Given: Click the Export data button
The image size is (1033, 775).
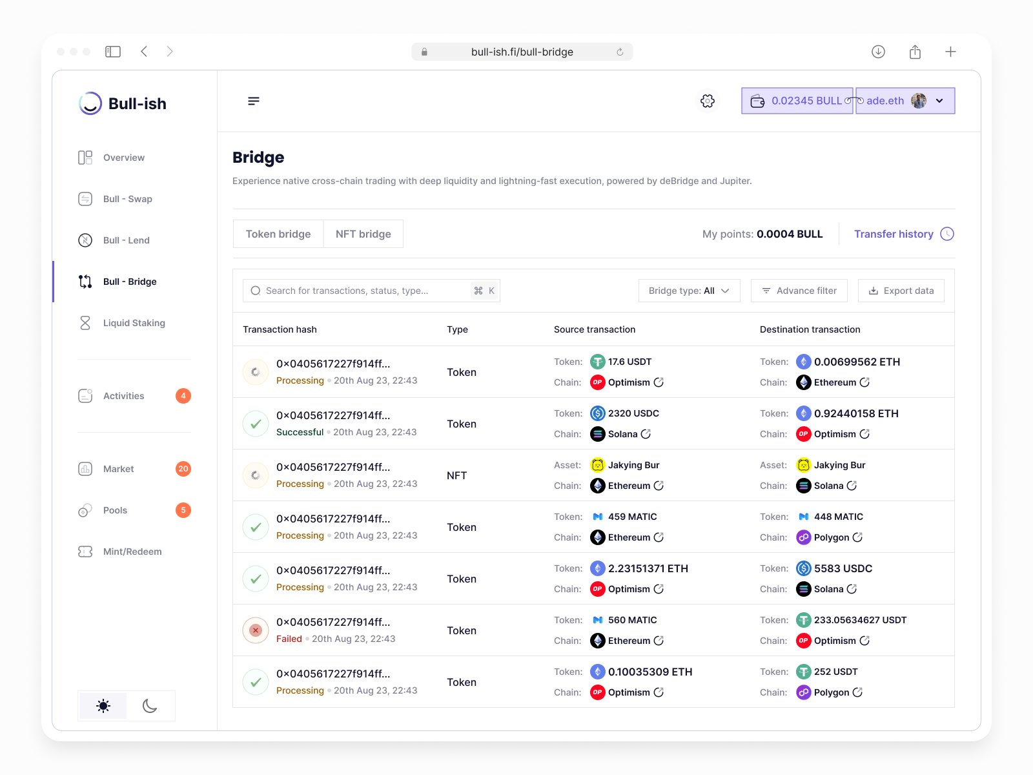Looking at the screenshot, I should point(901,291).
